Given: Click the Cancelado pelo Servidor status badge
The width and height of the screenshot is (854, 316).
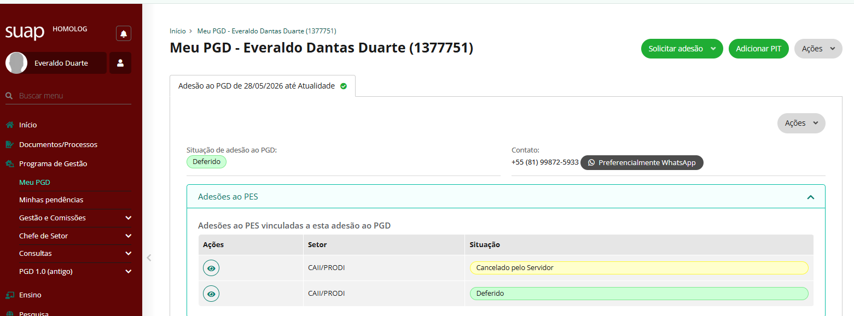Looking at the screenshot, I should [x=639, y=268].
